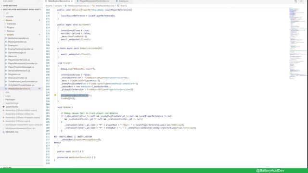Open PlayerPositionMessage.cs file
Screen dimensions: 308x173
[21, 67]
